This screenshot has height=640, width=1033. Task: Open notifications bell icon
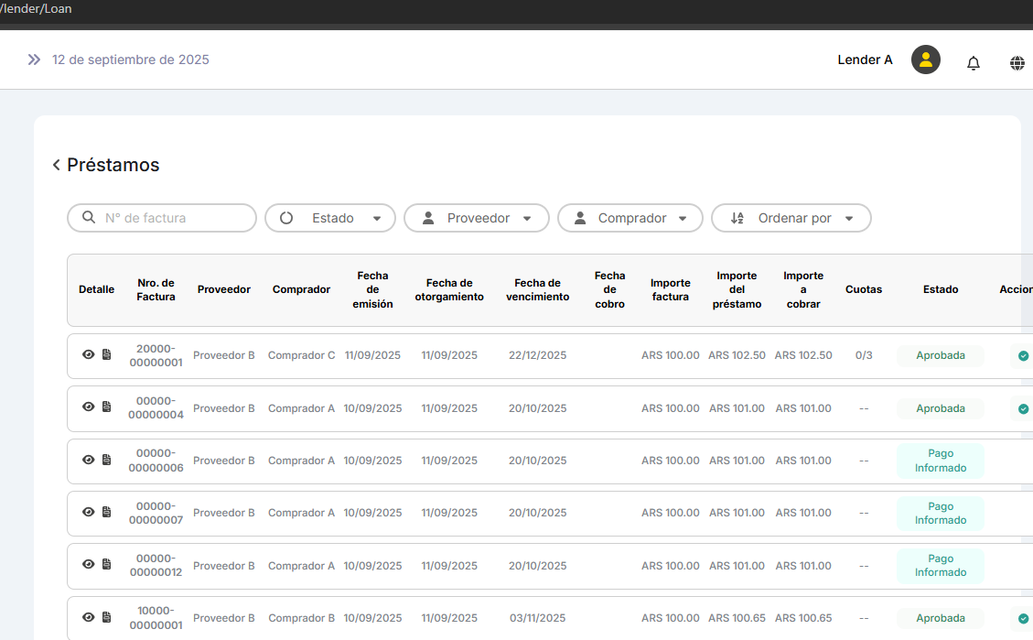tap(973, 62)
